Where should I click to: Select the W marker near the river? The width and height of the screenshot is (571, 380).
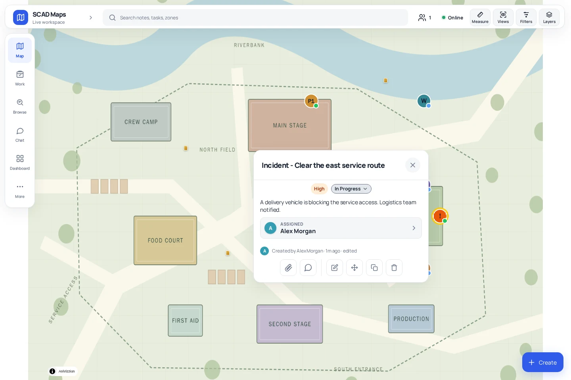coord(424,101)
